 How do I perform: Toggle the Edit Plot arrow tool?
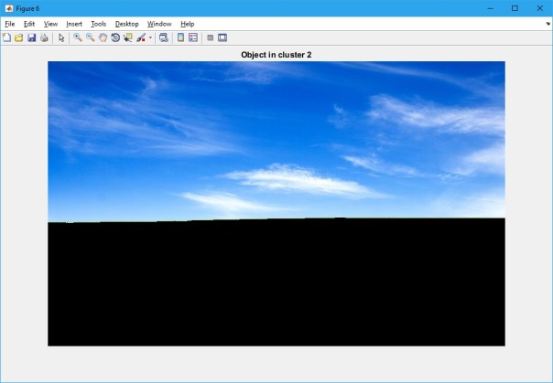[x=61, y=37]
